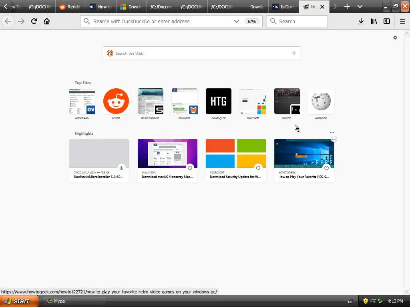This screenshot has height=307, width=410.
Task: Close the current New Tab
Action: tap(322, 7)
